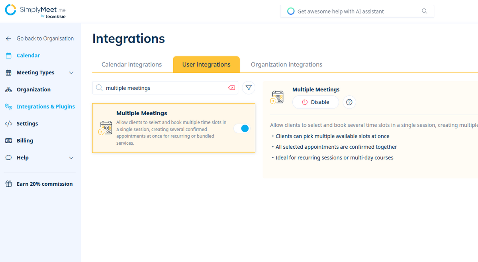The height and width of the screenshot is (262, 478).
Task: Switch to the Organization integrations tab
Action: tap(286, 64)
